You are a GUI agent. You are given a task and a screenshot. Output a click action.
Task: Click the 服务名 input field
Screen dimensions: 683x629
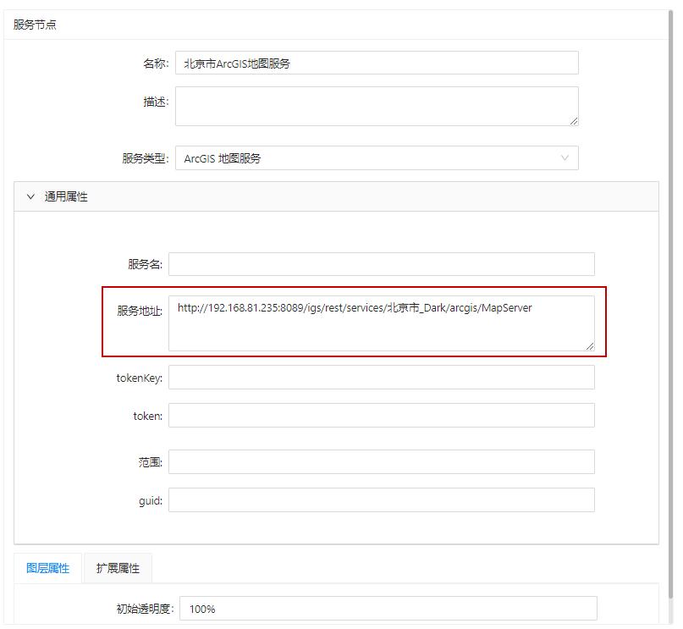[x=382, y=264]
